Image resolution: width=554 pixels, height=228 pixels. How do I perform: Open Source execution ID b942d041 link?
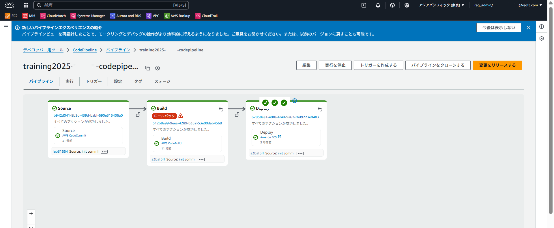[88, 115]
